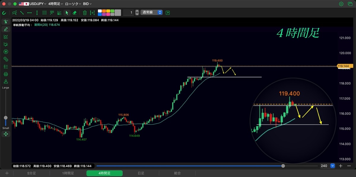
Task: Click the magnet snap icon in toolbar
Action: (x=4, y=13)
